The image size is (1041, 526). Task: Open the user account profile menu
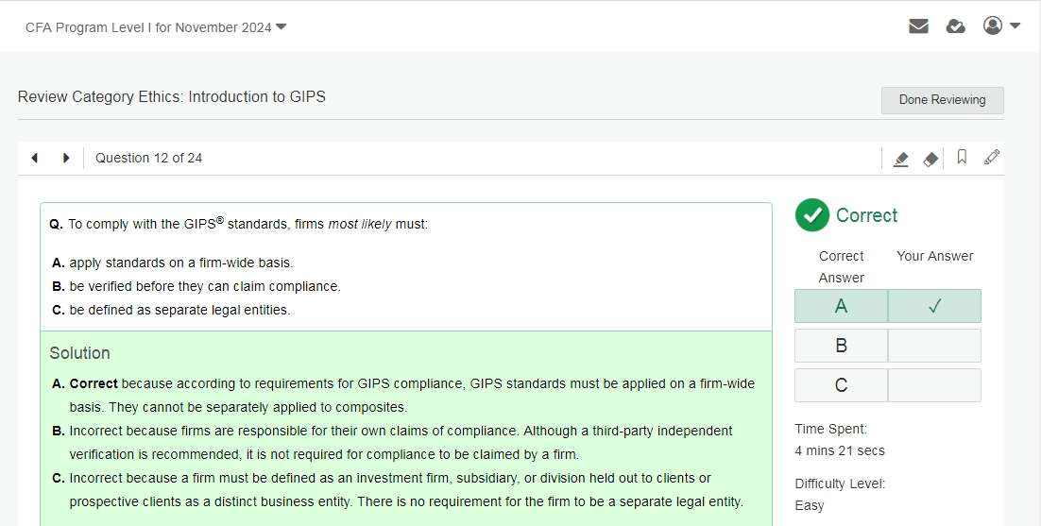click(x=1001, y=26)
